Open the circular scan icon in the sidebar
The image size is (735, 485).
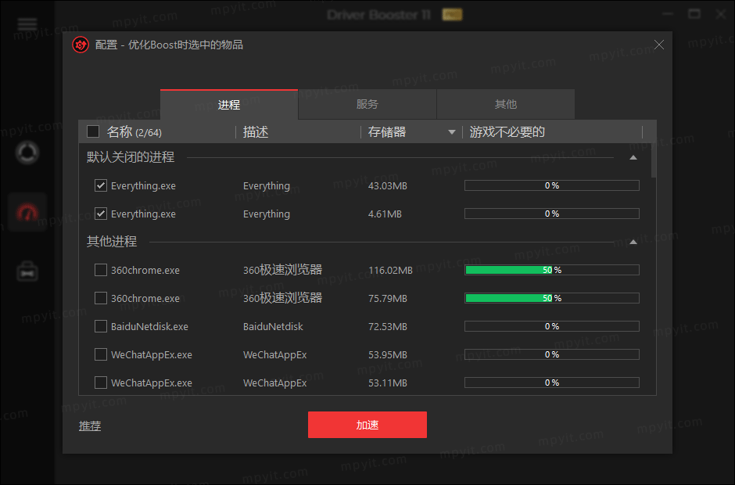pos(27,153)
